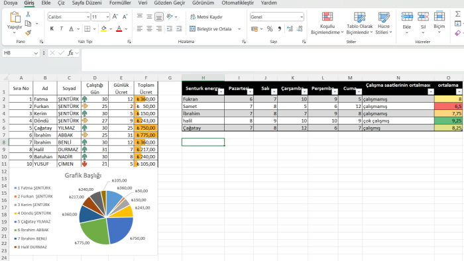Click the Copy icon in Pano group
This screenshot has height=261, width=464.
coord(28,23)
